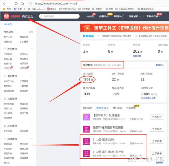Collapse the 店铺营销 section
The height and width of the screenshot is (166, 169).
tap(32, 138)
